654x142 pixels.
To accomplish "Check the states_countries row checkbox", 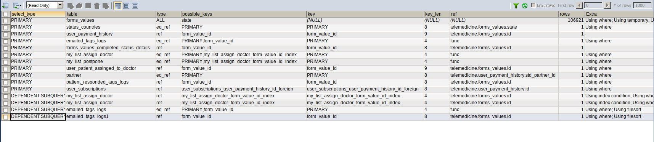I will coord(6,27).
